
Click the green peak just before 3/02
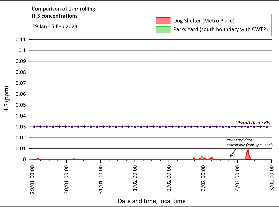[202, 157]
